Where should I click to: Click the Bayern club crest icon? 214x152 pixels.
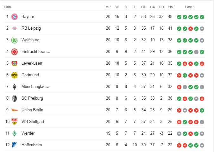(14, 17)
